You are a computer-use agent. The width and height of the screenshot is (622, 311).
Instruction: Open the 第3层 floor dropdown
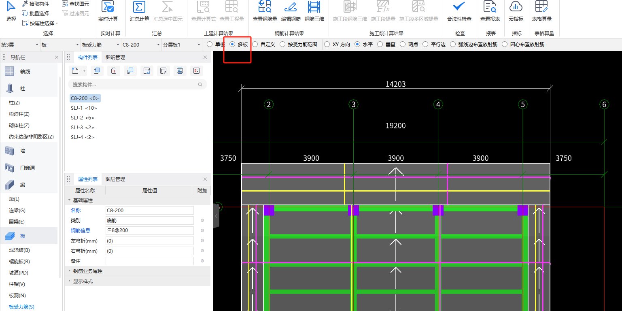coord(20,45)
